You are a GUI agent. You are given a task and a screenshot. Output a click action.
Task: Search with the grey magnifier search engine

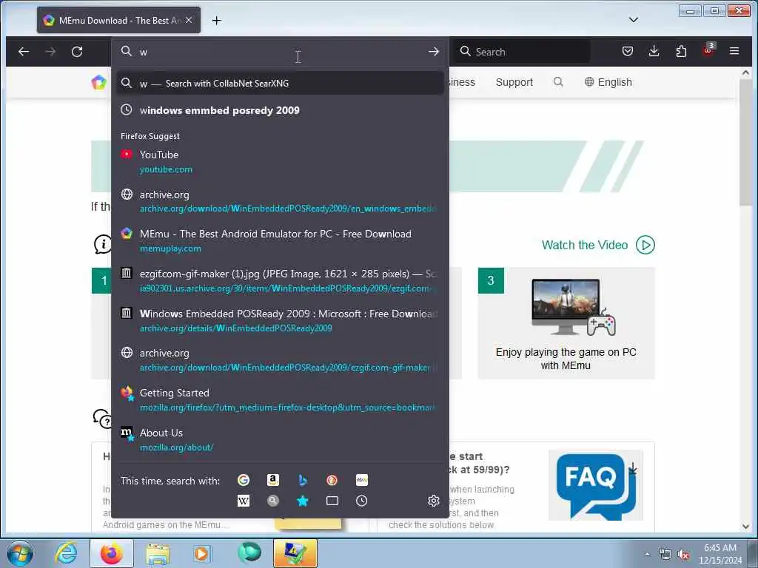(x=273, y=501)
